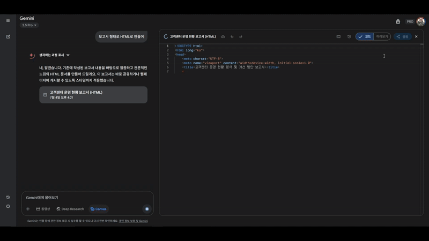Switch canvas to 코드 view
The image size is (429, 241).
click(x=365, y=37)
